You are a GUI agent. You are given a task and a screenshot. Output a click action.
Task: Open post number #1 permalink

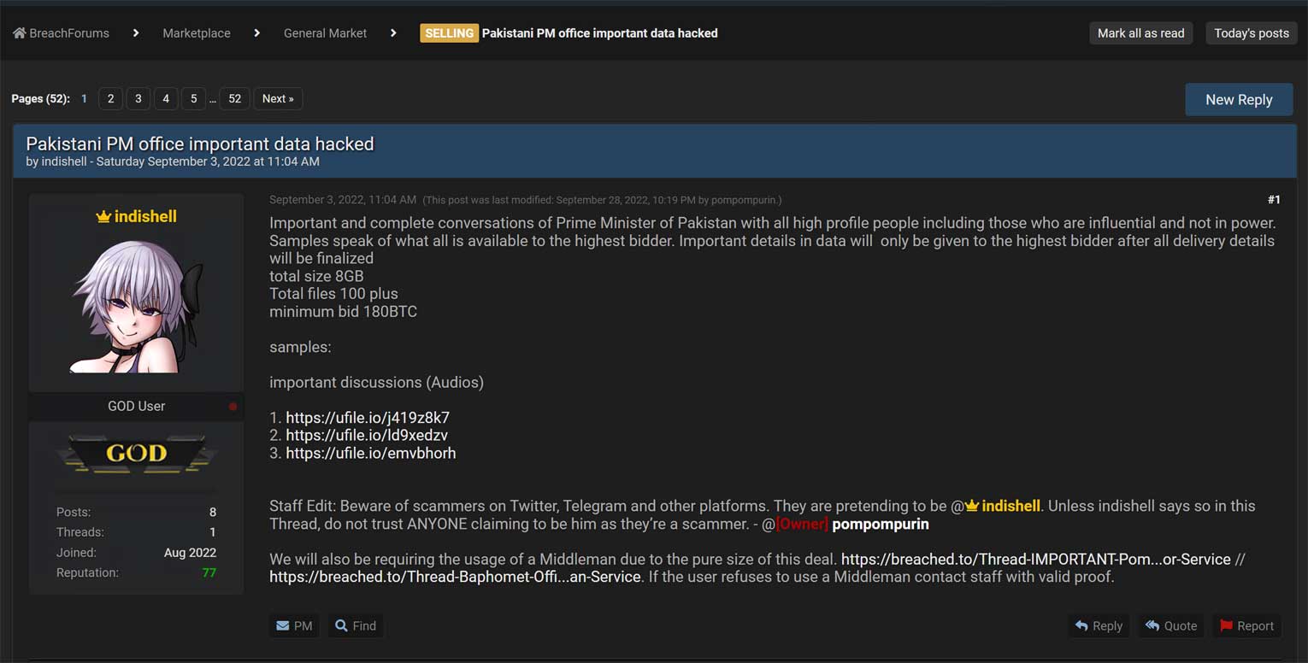pos(1274,200)
